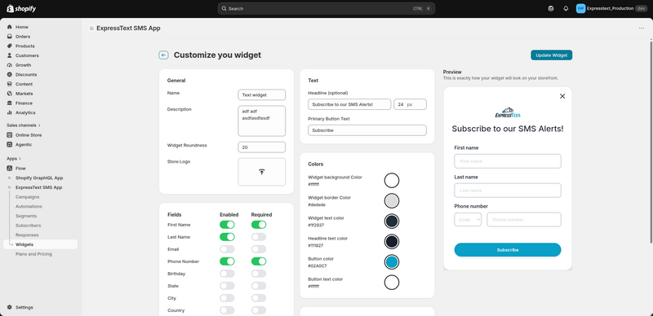Image resolution: width=653 pixels, height=316 pixels.
Task: Turn on Last Name Required toggle
Action: pyautogui.click(x=259, y=237)
